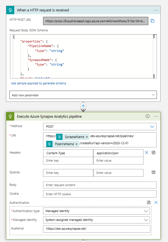Click the 'When a HTTP request is received' title

point(43,10)
